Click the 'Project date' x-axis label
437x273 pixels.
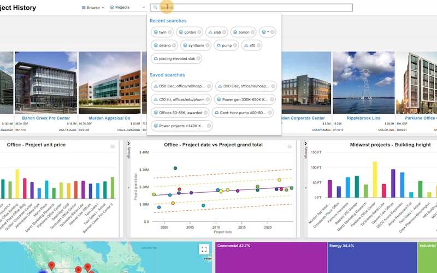[223, 232]
